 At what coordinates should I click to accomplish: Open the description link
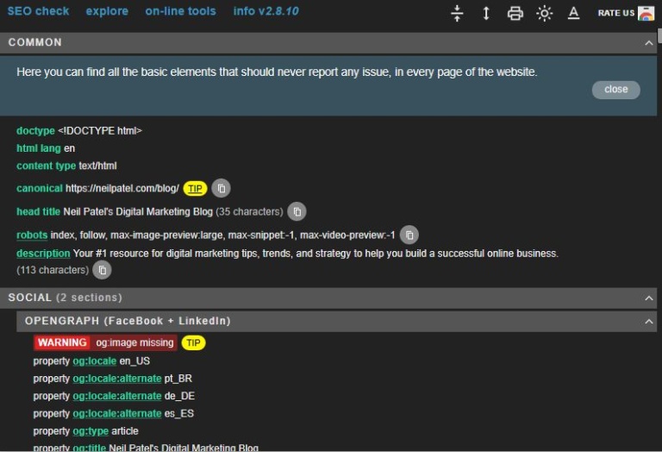[x=43, y=254]
